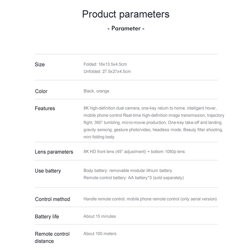
Task: Click the Parameter subtitle text
Action: (x=126, y=28)
